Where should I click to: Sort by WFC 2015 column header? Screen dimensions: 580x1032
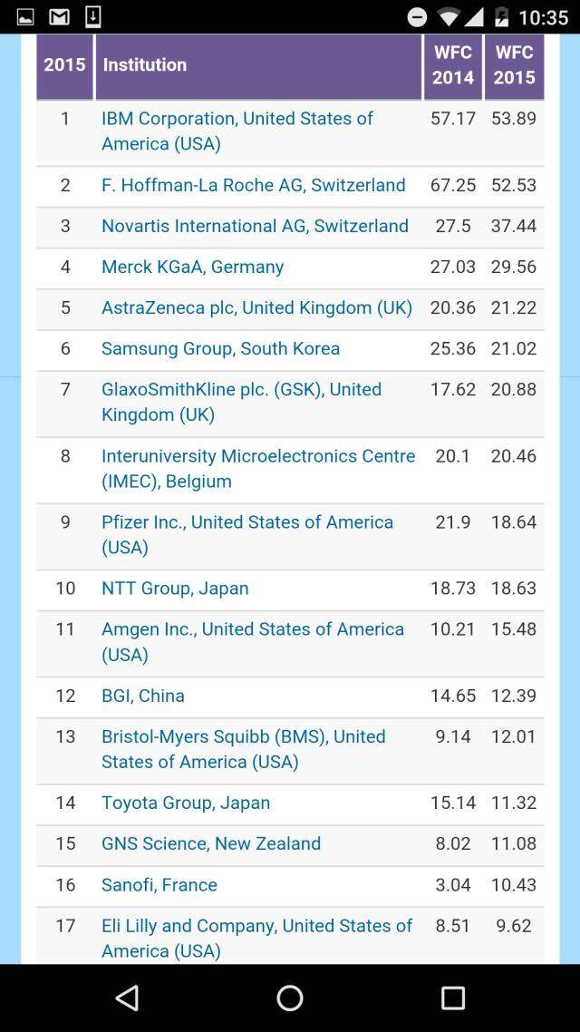[x=514, y=65]
